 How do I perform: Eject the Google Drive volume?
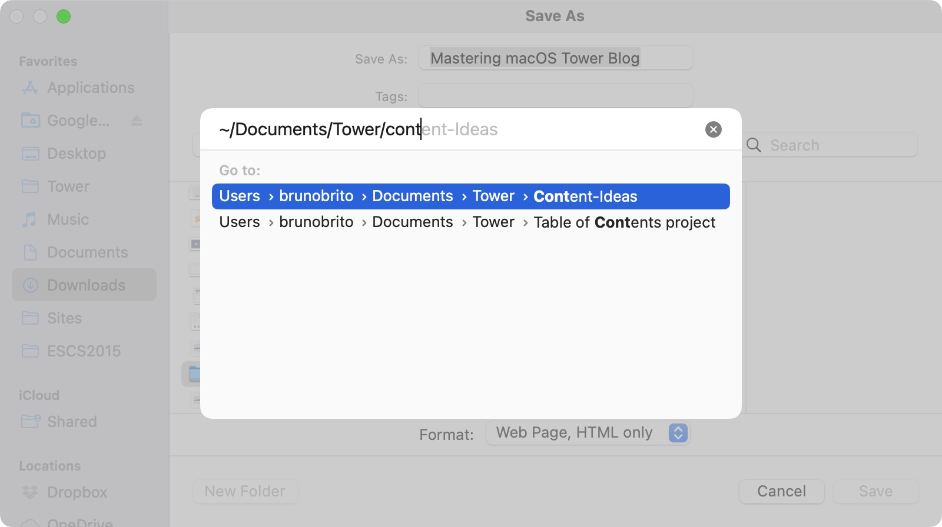137,121
